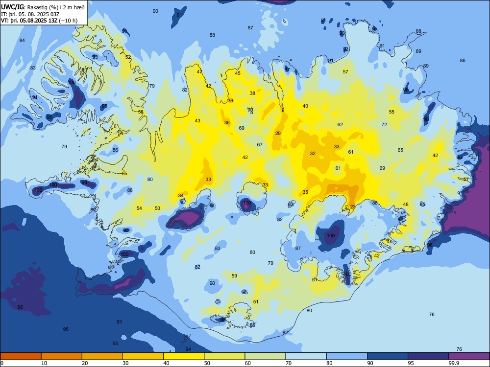This screenshot has height=367, width=490.
Task: Click the map value '50'
Action: point(157,208)
